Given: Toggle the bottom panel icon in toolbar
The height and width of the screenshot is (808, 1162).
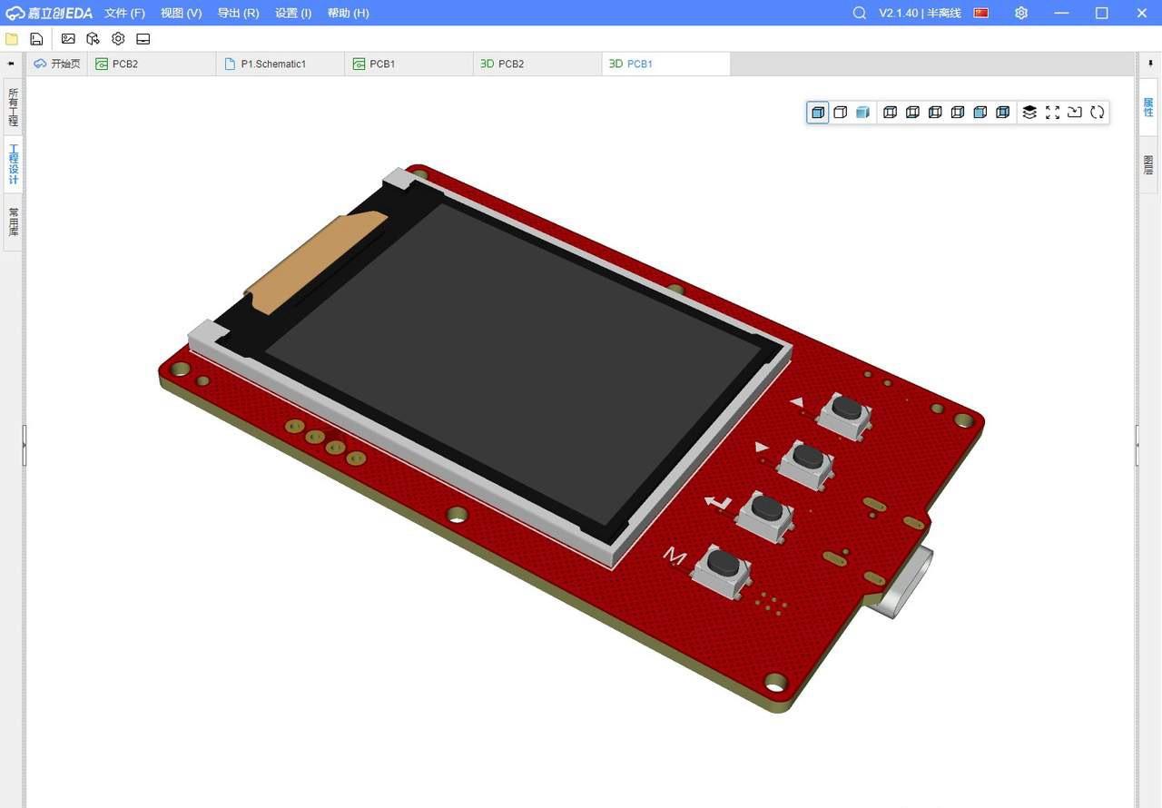Looking at the screenshot, I should 143,39.
